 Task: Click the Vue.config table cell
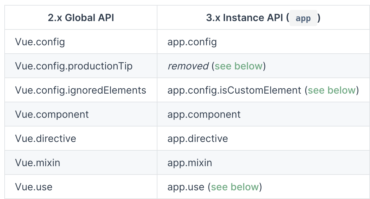[x=81, y=42]
